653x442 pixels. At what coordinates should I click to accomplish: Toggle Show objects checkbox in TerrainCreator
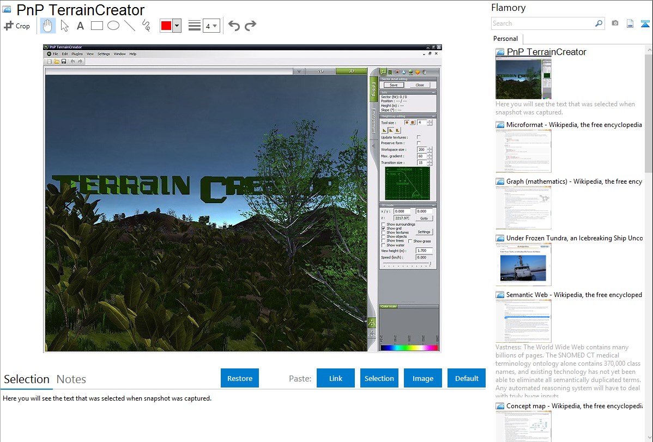tap(383, 237)
